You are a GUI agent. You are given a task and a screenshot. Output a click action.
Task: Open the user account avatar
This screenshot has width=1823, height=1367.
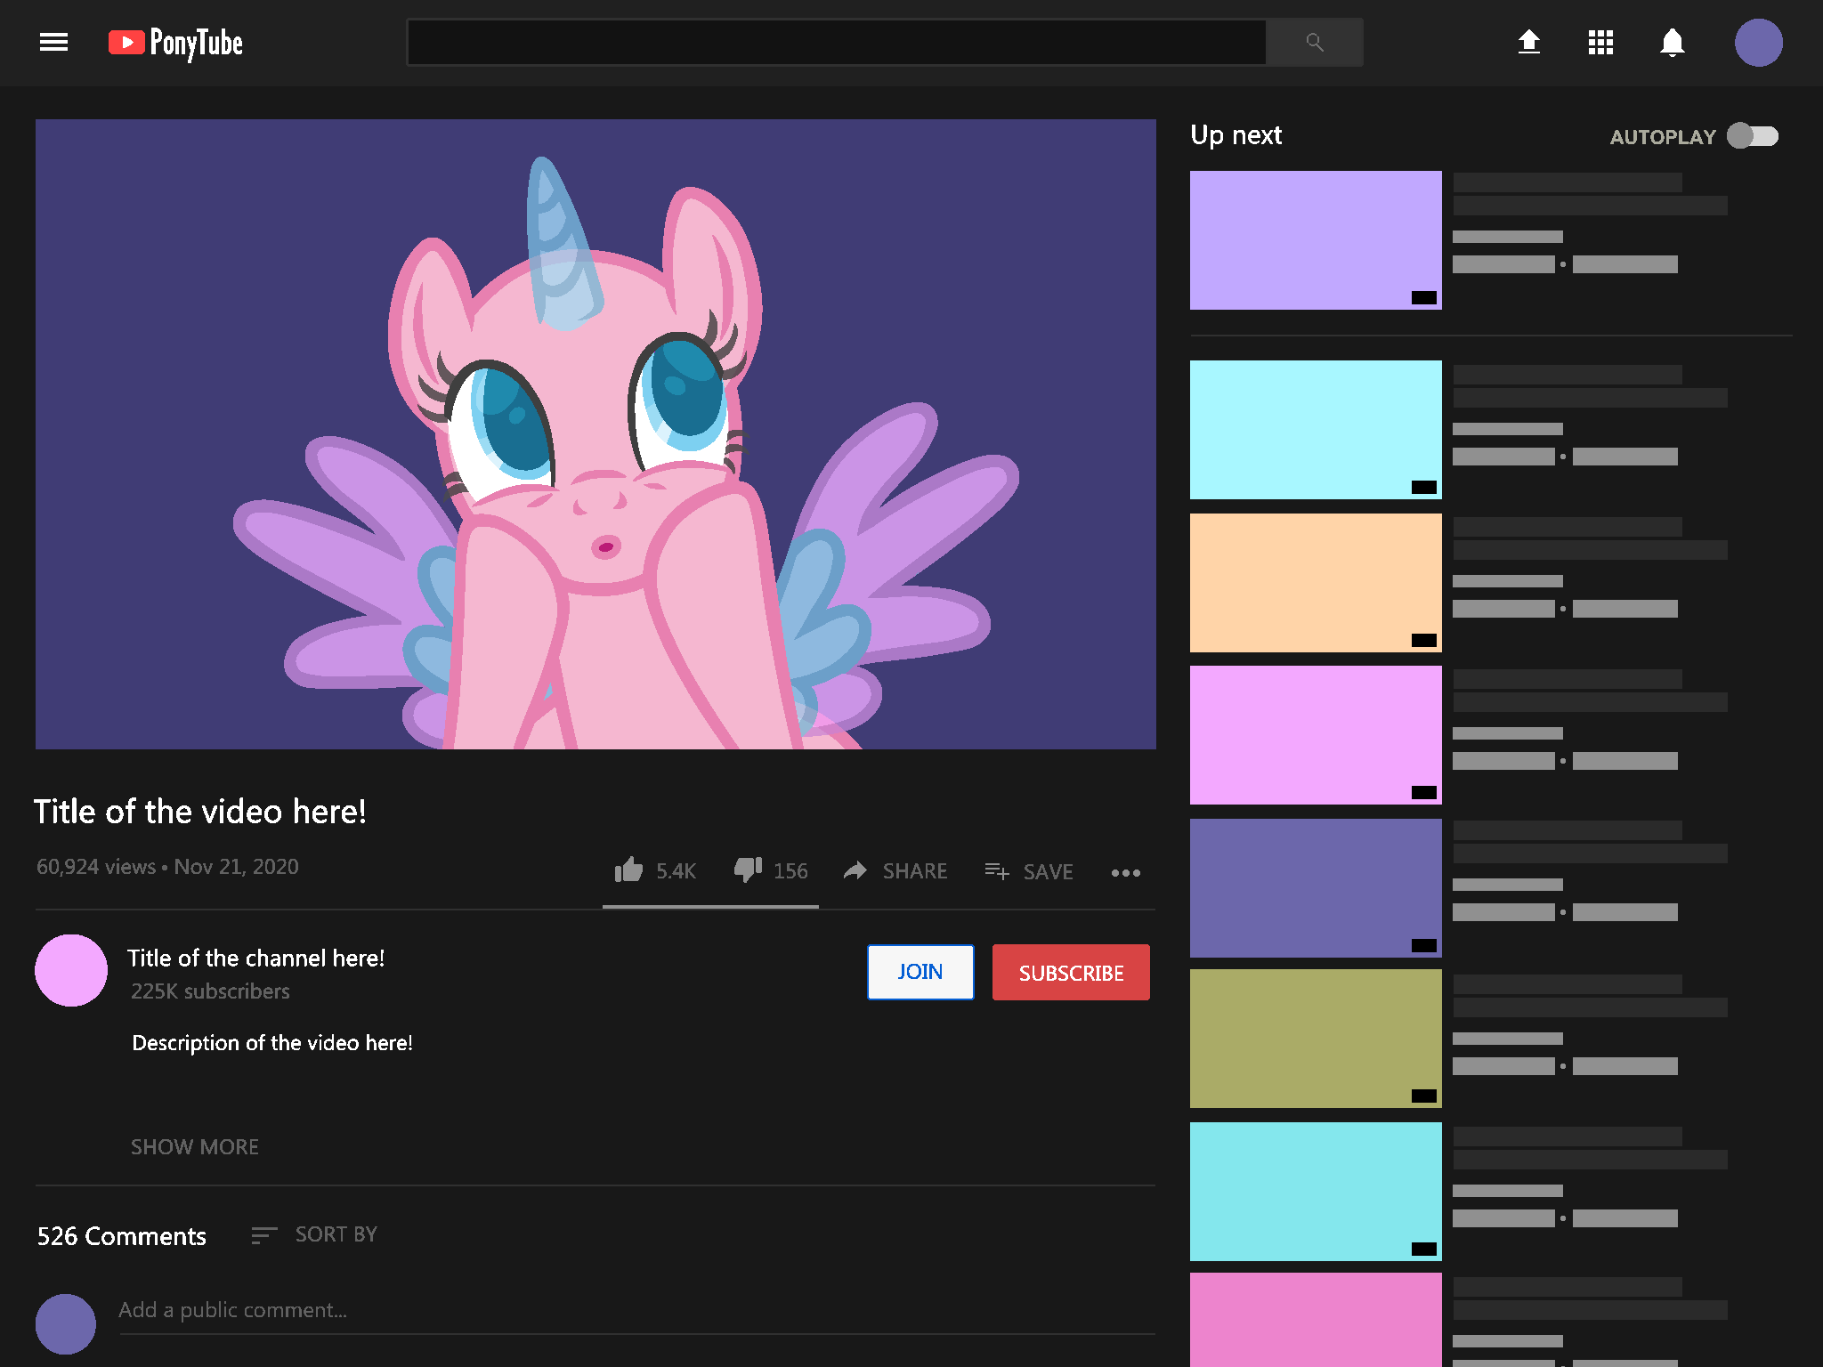click(1758, 43)
